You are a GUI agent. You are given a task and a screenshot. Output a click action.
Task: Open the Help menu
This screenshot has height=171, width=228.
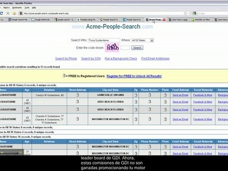pyautogui.click(x=34, y=8)
